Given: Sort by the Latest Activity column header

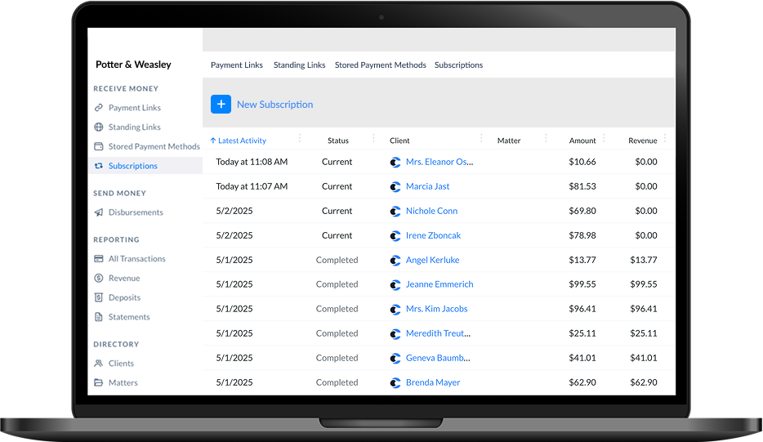Looking at the screenshot, I should 241,141.
